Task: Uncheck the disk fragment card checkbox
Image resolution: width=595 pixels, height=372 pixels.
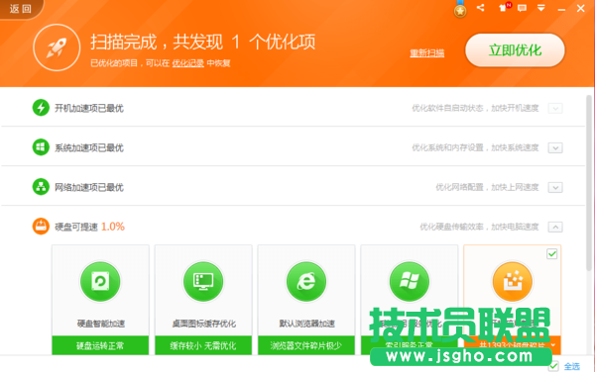Action: [552, 254]
